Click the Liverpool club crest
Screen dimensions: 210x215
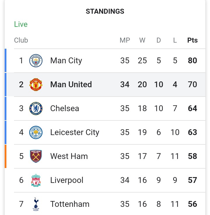pos(36,180)
